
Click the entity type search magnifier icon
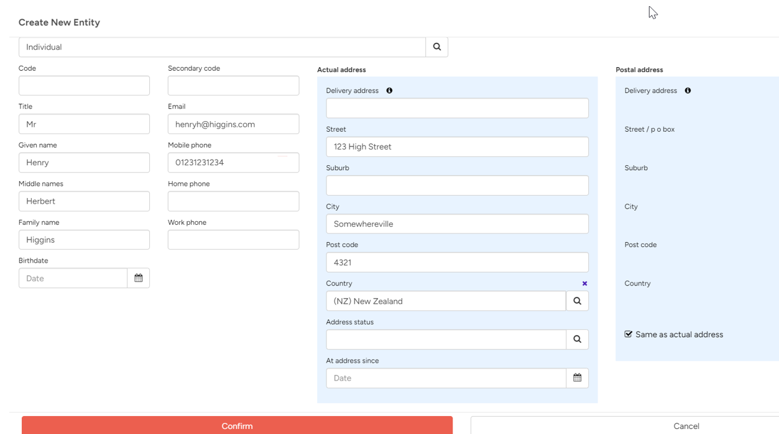click(x=437, y=47)
